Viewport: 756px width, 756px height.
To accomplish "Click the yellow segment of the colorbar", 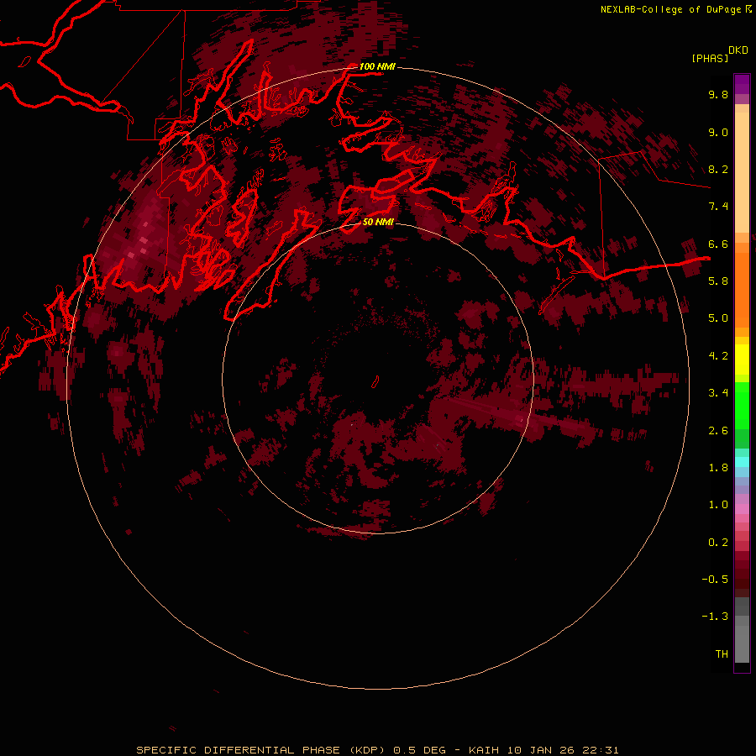I will click(x=742, y=360).
